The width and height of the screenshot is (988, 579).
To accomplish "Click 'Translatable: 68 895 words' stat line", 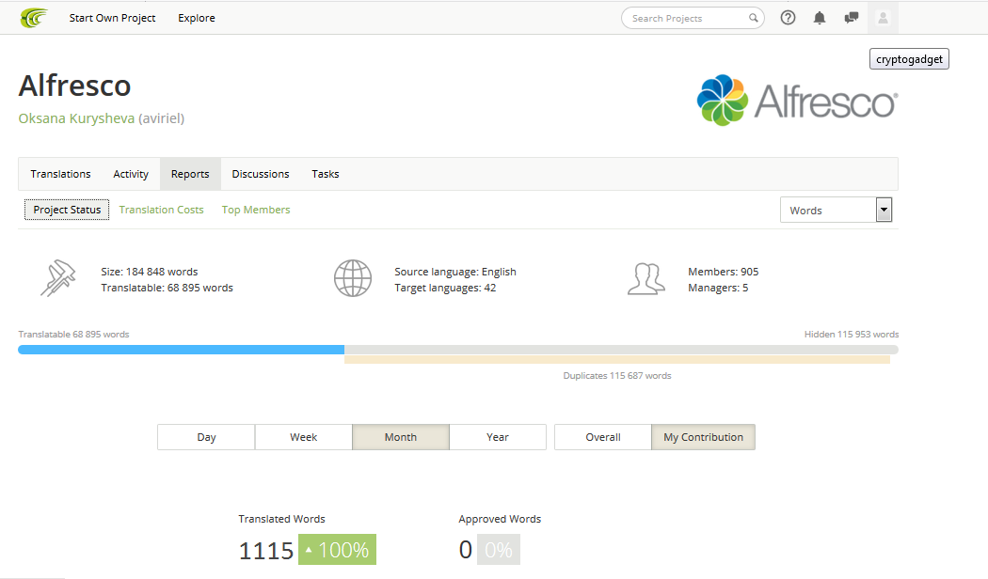I will point(167,288).
